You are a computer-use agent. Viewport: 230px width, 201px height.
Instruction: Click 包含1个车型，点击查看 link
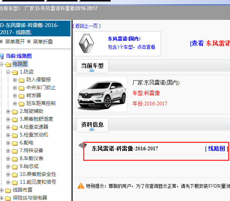click(x=131, y=47)
